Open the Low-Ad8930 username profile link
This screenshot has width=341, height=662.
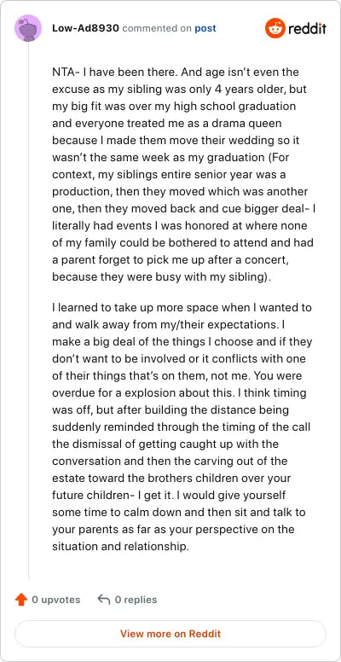click(x=85, y=28)
